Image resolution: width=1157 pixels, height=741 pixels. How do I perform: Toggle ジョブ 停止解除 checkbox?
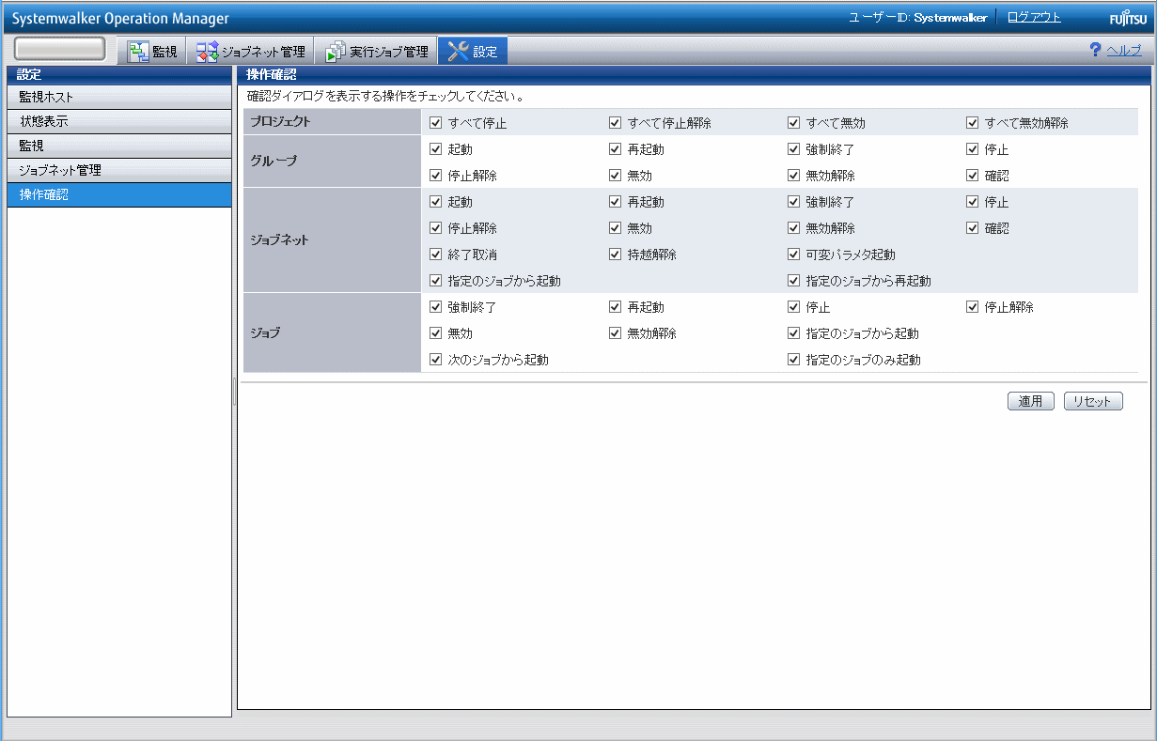click(x=973, y=306)
